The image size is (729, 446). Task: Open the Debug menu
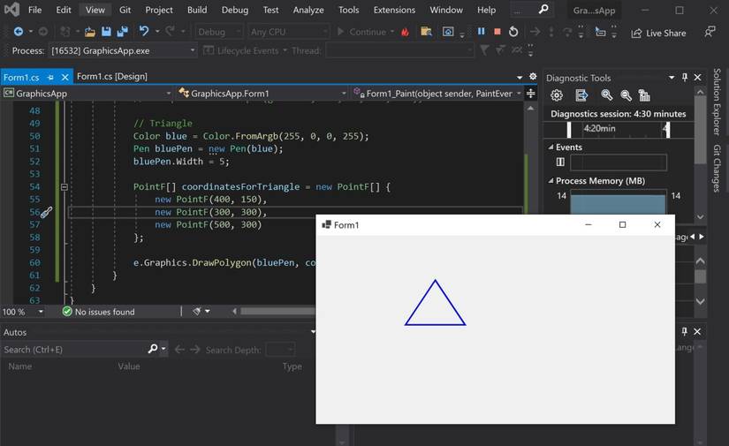click(235, 10)
